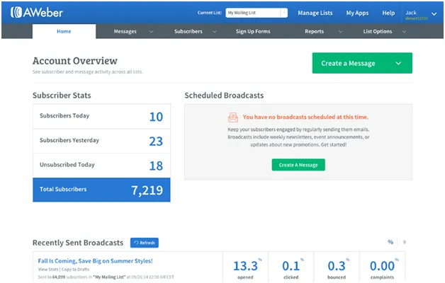Open the Reports tab

(314, 31)
